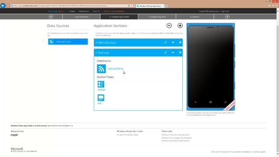Click the browser back arrow button
This screenshot has width=279, height=157.
(3, 6)
